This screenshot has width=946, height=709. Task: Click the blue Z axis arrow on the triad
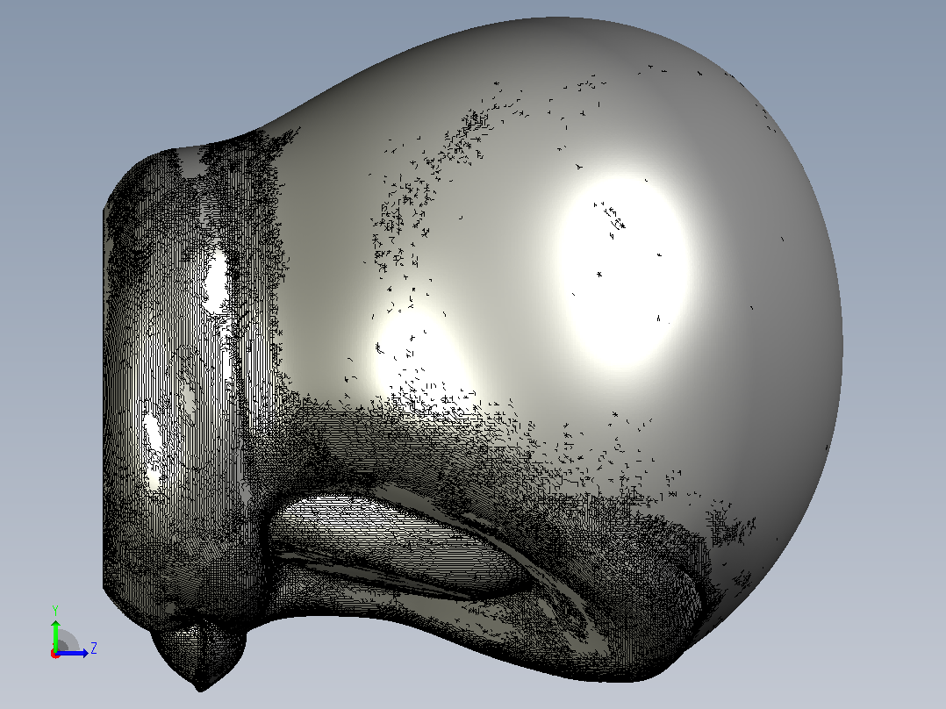[72, 653]
